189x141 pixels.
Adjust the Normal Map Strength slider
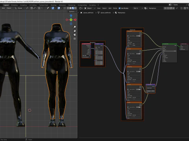tap(150, 91)
